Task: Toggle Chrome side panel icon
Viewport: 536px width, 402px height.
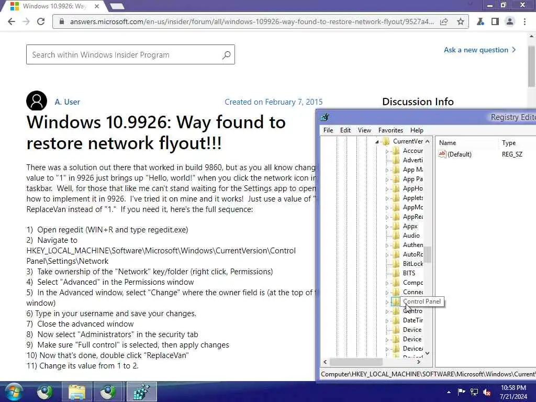Action: coord(495,21)
